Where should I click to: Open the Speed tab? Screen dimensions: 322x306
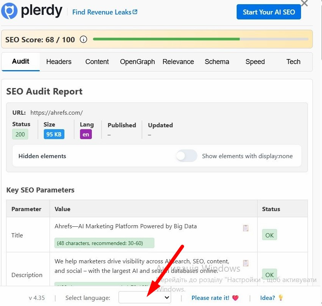pos(255,62)
